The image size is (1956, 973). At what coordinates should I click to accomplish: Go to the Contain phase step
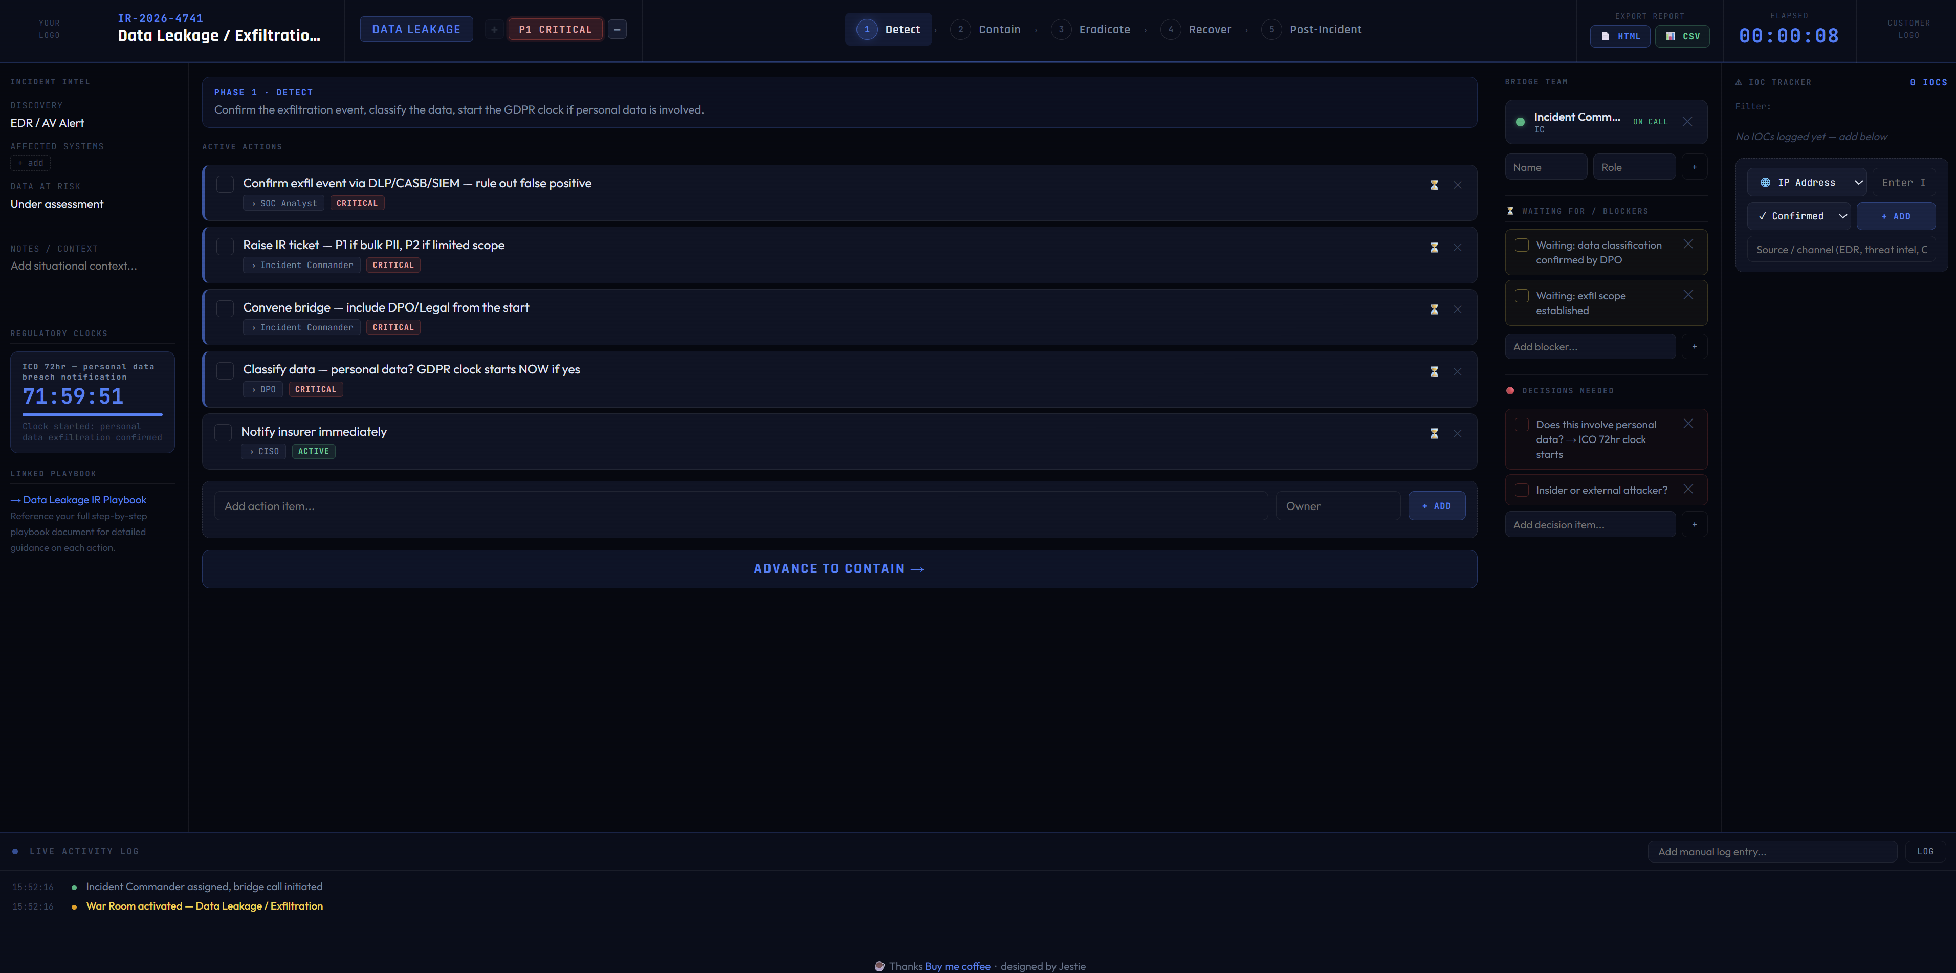[x=985, y=30]
